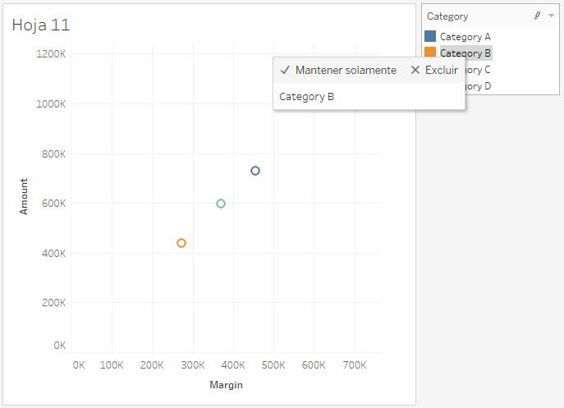Click the teal data point on scatter plot
Screen dimensions: 564x408
pyautogui.click(x=221, y=204)
